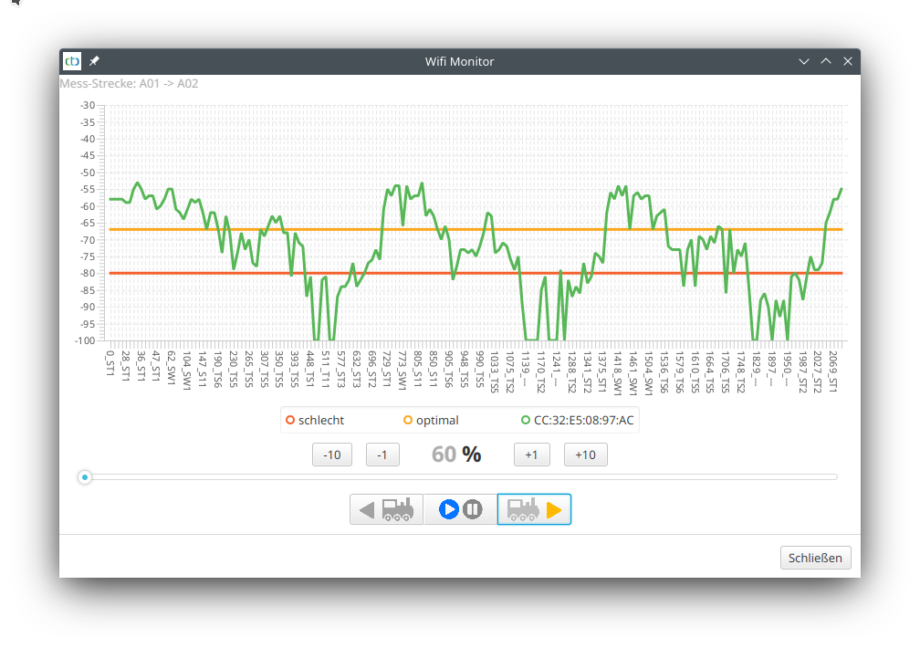The height and width of the screenshot is (648, 920).
Task: Click the pin icon in the titlebar
Action: click(x=93, y=61)
